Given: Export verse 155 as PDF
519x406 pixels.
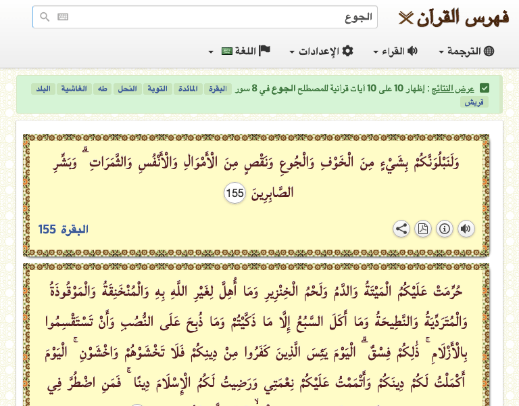Looking at the screenshot, I should [423, 229].
